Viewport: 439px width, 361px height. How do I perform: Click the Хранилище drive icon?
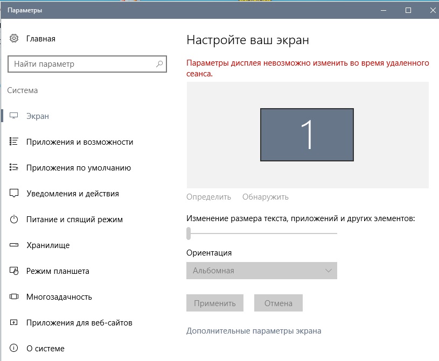coord(15,245)
